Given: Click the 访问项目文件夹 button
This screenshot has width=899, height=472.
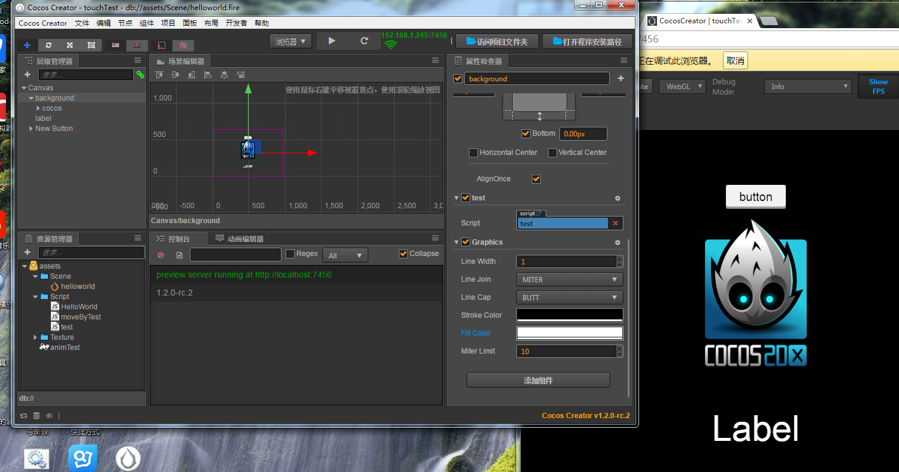Looking at the screenshot, I should pos(497,41).
